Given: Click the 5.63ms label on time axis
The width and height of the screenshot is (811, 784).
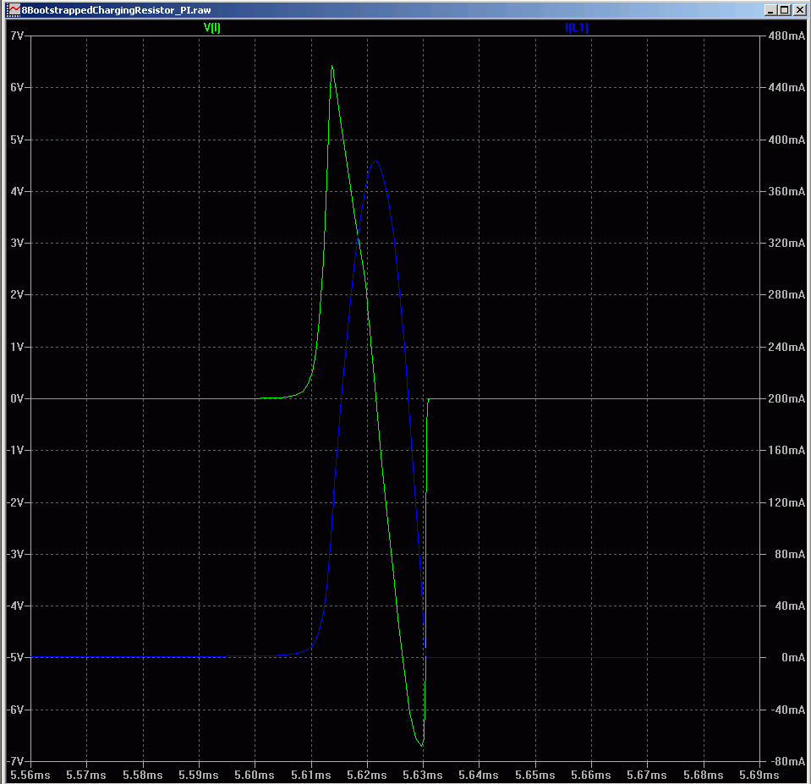Looking at the screenshot, I should coord(423,775).
